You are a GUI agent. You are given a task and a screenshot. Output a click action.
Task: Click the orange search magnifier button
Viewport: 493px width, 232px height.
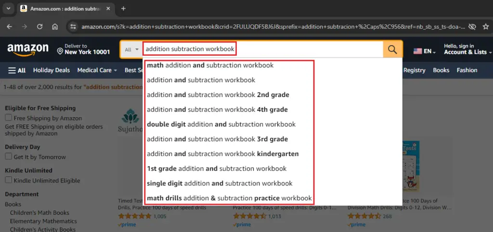pyautogui.click(x=392, y=49)
